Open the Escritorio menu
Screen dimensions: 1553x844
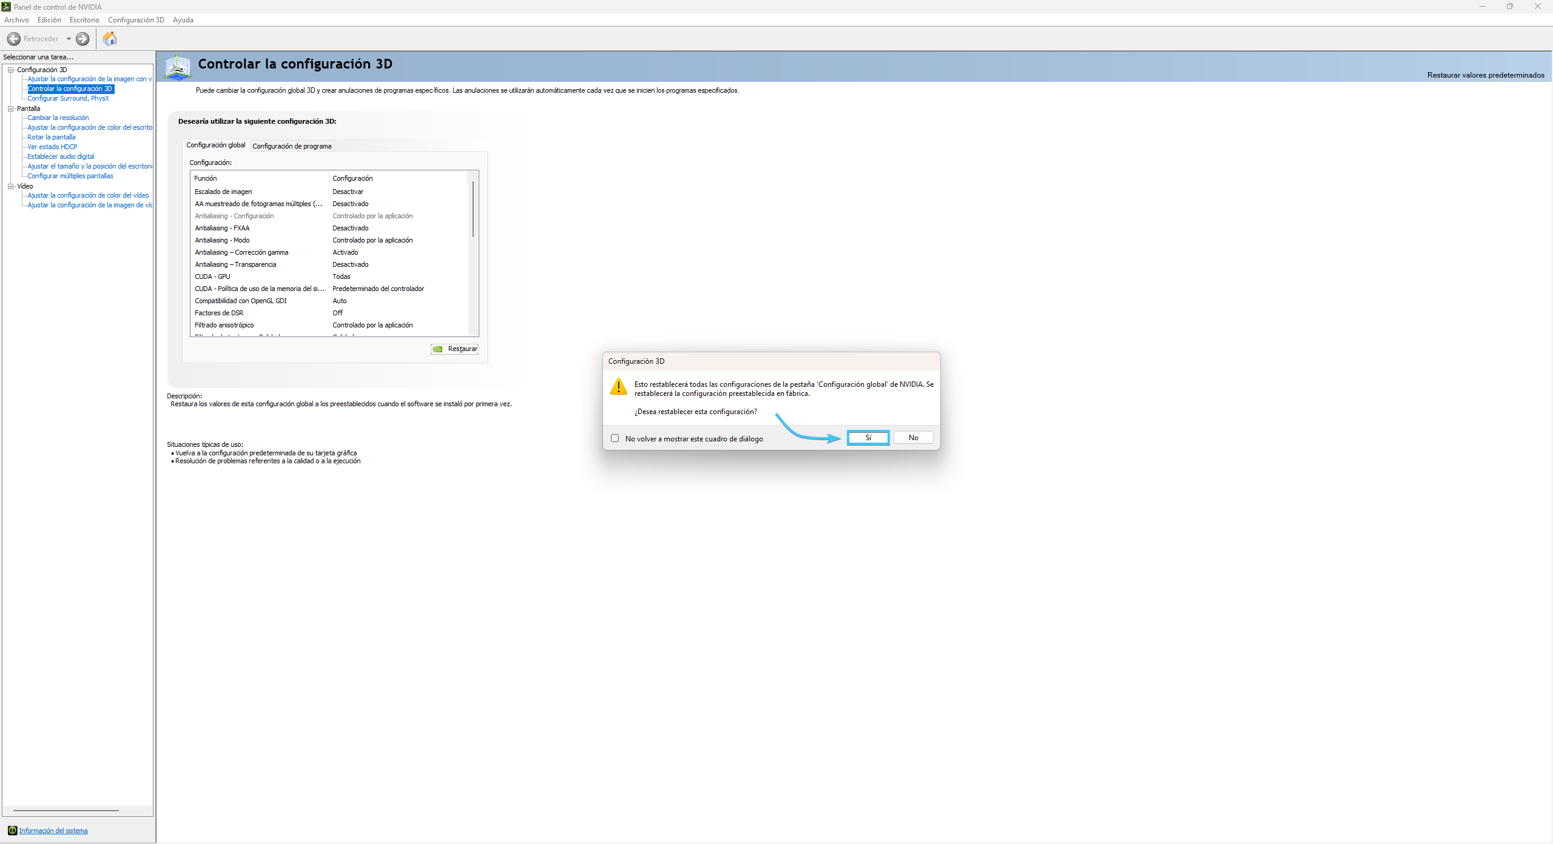coord(84,20)
